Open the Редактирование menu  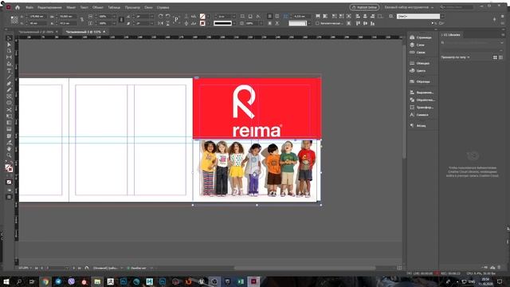[49, 7]
